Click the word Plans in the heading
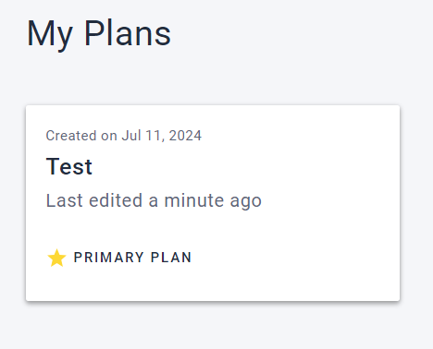This screenshot has width=433, height=349. [128, 33]
